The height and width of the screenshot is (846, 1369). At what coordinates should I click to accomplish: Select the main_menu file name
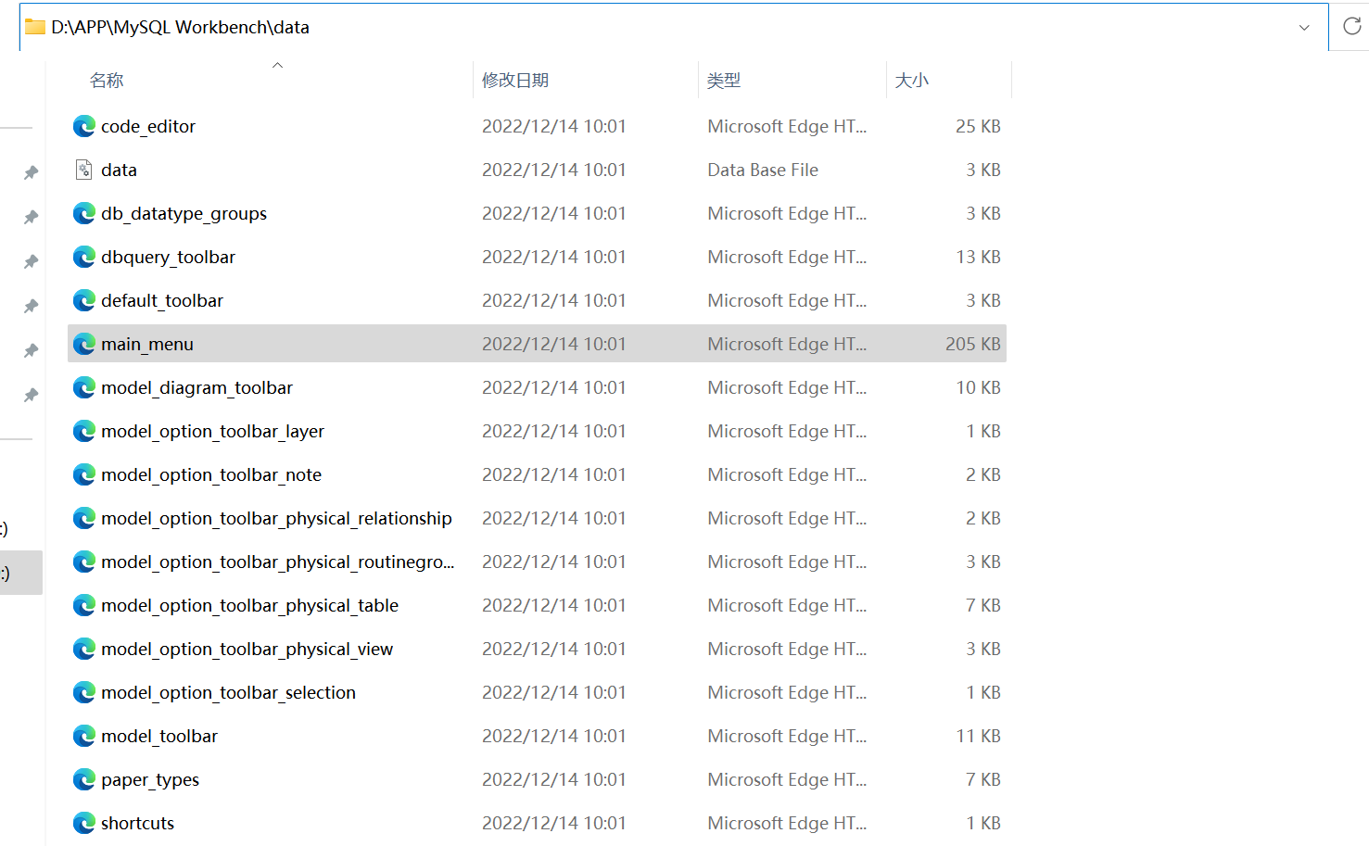point(147,344)
